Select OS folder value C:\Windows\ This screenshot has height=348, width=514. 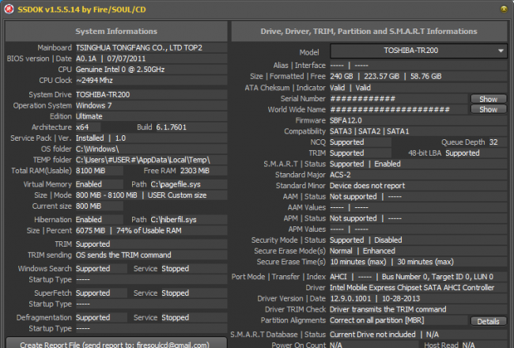[x=97, y=149]
